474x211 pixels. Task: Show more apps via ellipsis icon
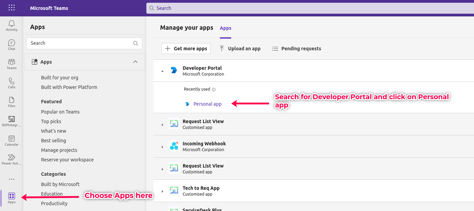(12, 179)
